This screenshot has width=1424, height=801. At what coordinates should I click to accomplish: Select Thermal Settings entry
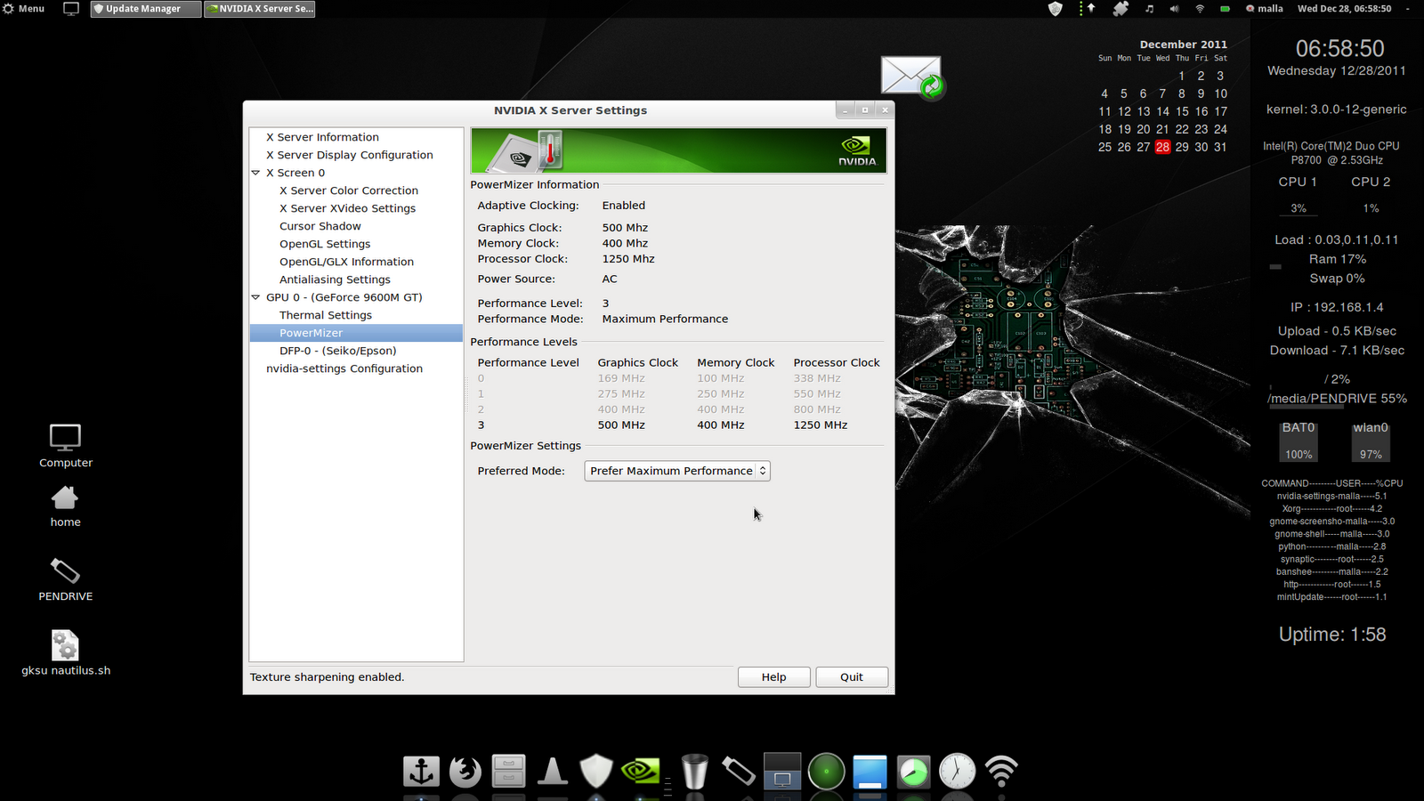click(x=326, y=315)
